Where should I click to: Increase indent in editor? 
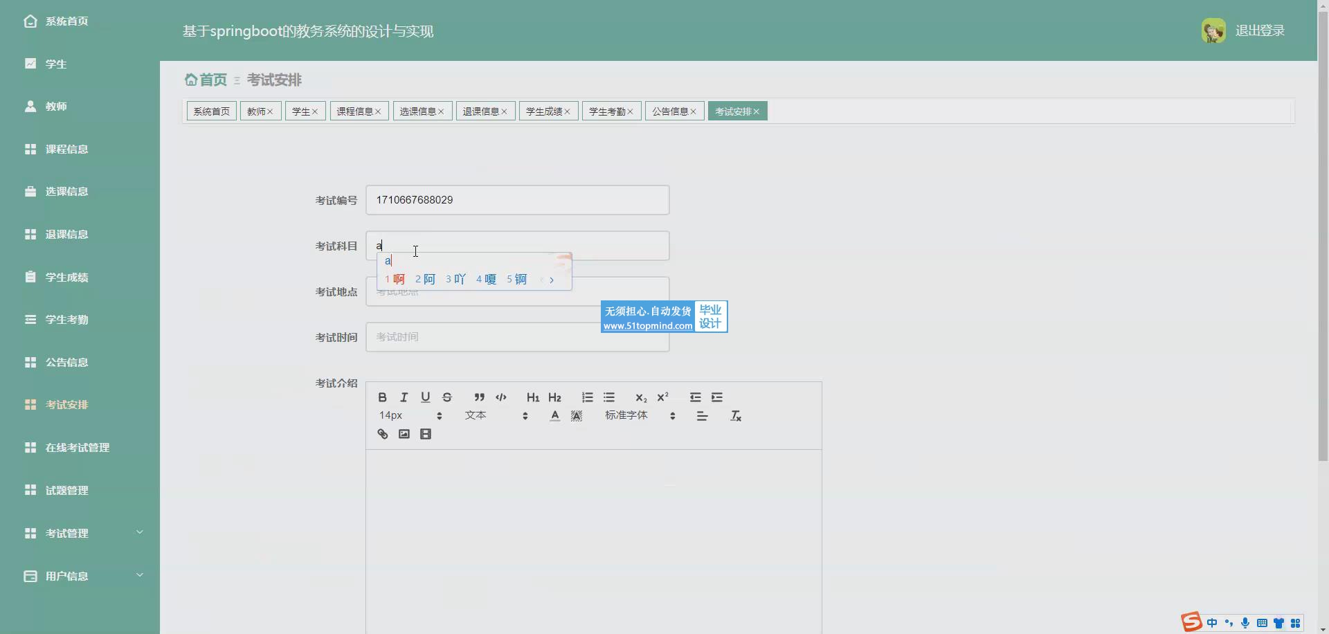coord(716,397)
